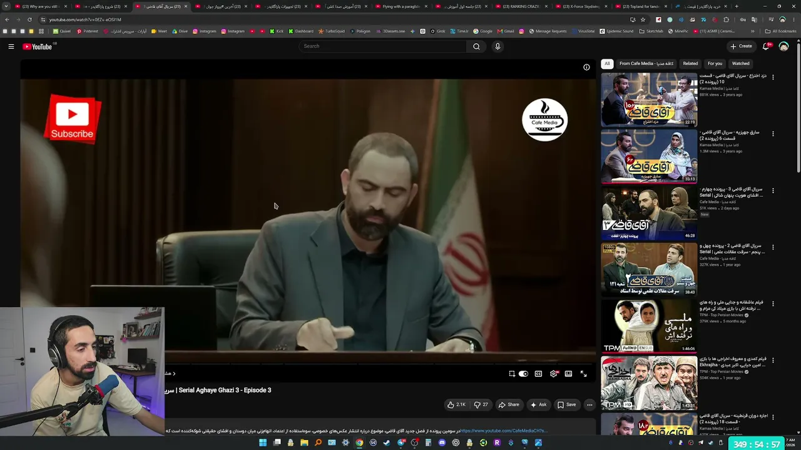Open options for the second suggested video
The height and width of the screenshot is (450, 801).
(773, 134)
